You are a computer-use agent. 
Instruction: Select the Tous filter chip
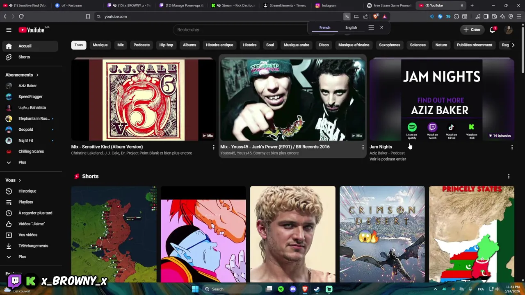(79, 45)
